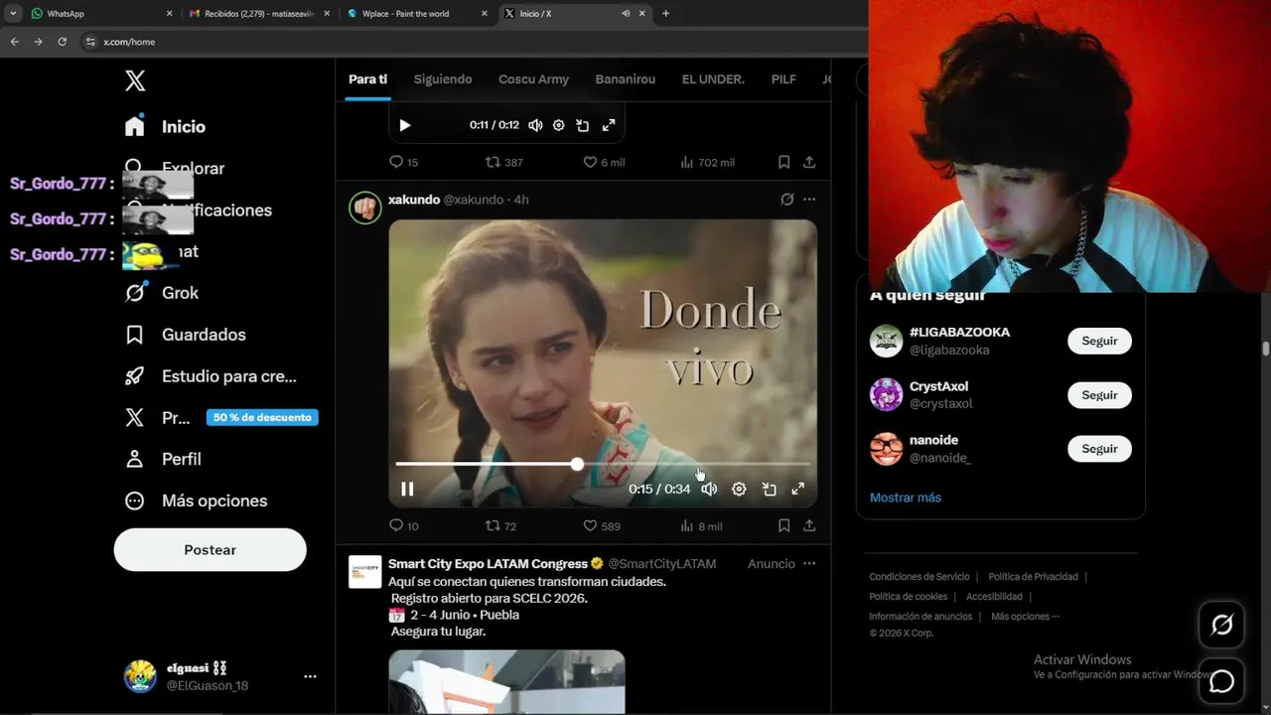Viewport: 1271px width, 715px height.
Task: Mute the xakundo video volume
Action: (x=709, y=489)
